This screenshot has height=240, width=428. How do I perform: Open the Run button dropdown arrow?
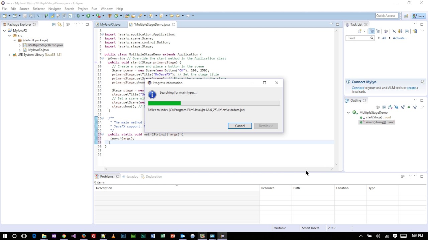93,16
